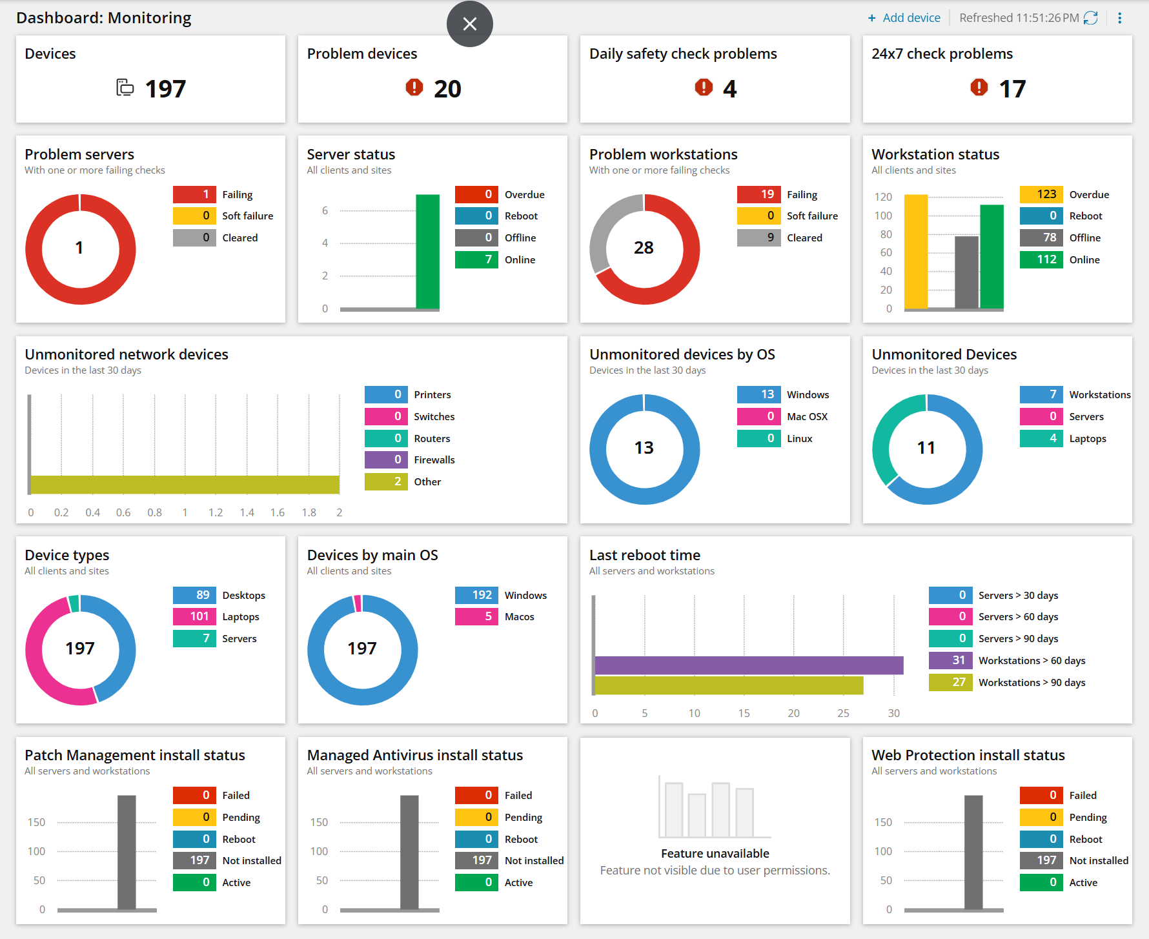
Task: Click the Devices by main OS donut
Action: pos(362,650)
